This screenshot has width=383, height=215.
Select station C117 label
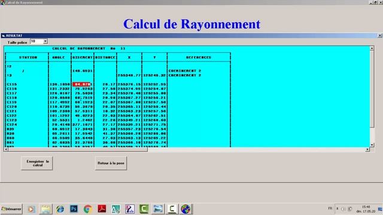pyautogui.click(x=12, y=93)
